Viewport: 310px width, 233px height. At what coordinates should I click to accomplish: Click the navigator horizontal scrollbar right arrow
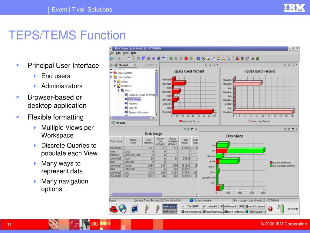click(x=153, y=118)
